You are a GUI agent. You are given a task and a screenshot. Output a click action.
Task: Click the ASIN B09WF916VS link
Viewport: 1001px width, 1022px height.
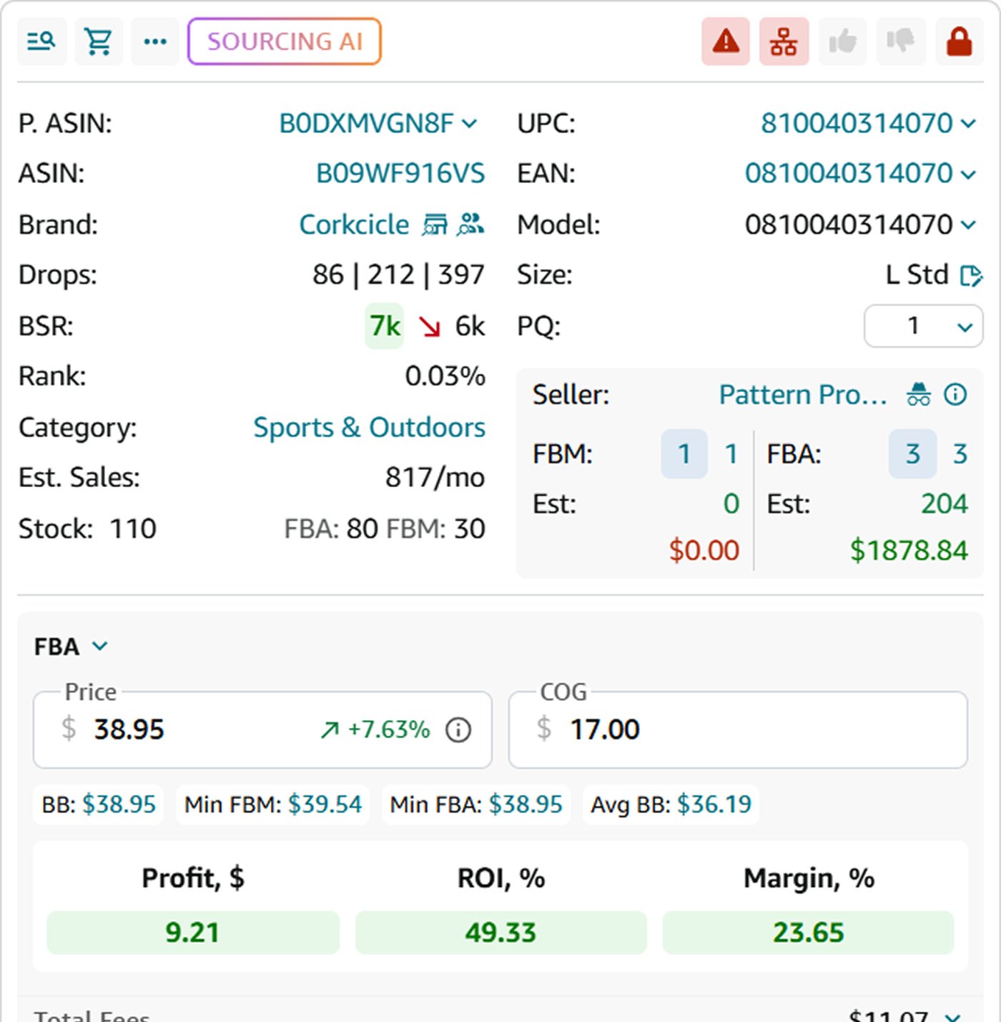[400, 174]
